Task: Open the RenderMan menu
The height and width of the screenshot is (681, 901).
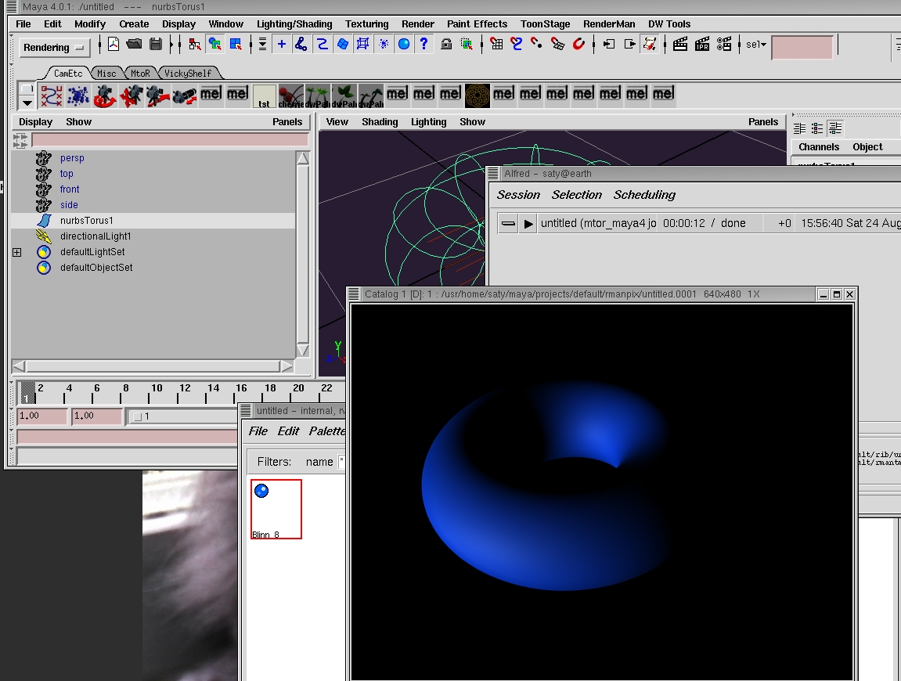Action: [x=609, y=24]
